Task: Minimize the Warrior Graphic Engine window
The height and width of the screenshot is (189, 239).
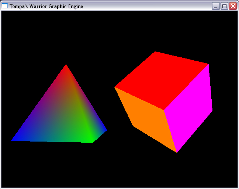Action: tap(216, 6)
